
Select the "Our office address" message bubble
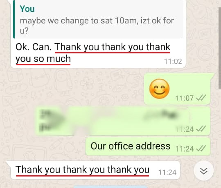click(x=148, y=147)
